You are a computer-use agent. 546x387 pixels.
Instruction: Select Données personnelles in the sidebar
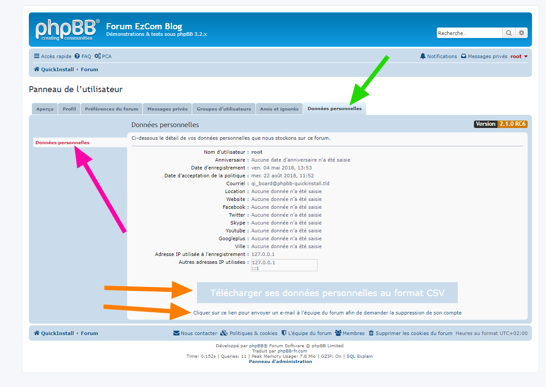click(62, 143)
